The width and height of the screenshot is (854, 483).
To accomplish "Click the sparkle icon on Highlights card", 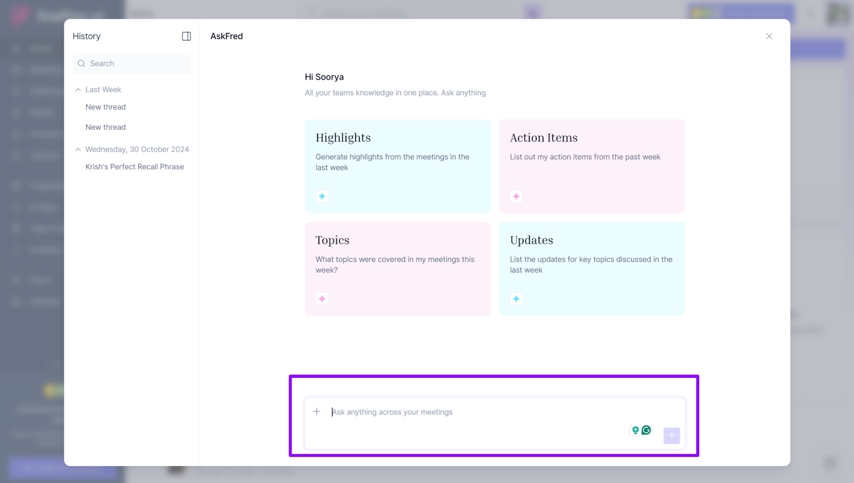I will tap(322, 196).
